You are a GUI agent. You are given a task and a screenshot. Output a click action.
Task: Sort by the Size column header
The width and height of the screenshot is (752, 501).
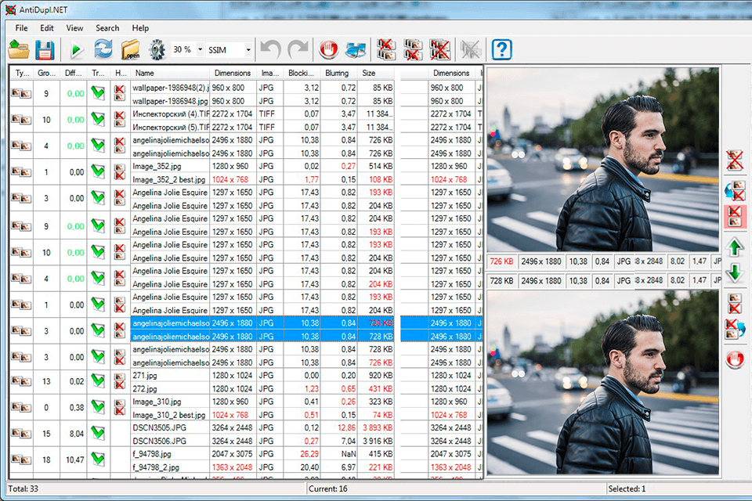pyautogui.click(x=376, y=74)
